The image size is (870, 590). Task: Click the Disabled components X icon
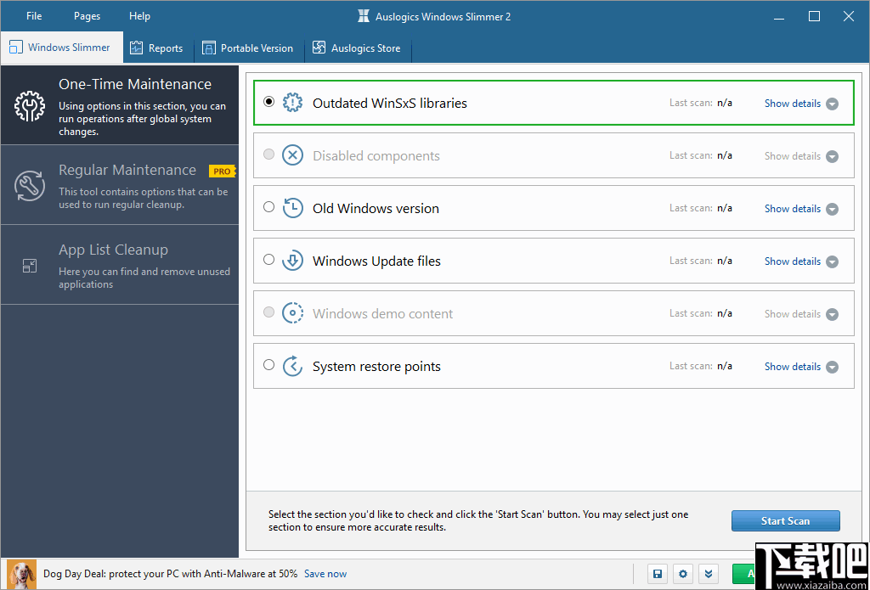[293, 155]
